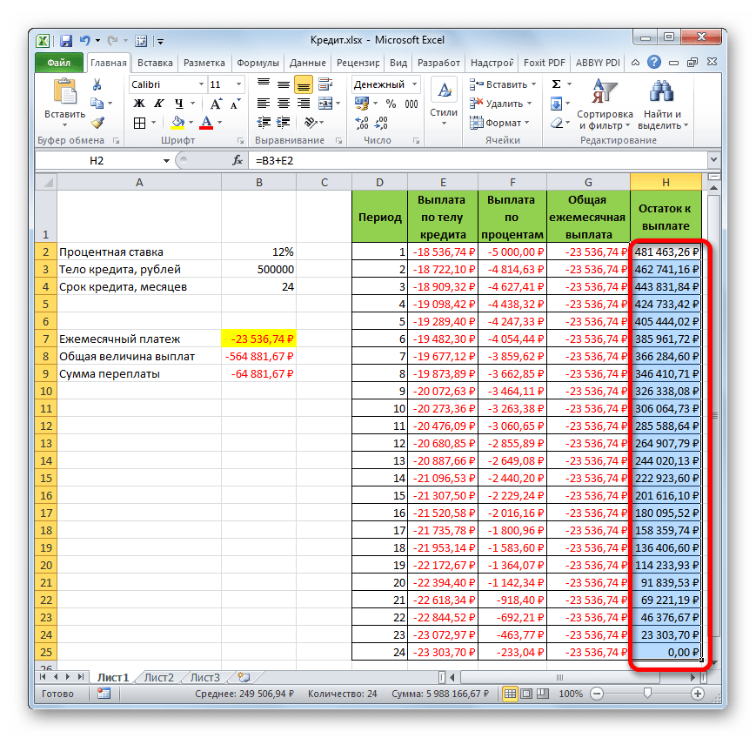
Task: Switch to the Данные tab
Action: pos(308,63)
